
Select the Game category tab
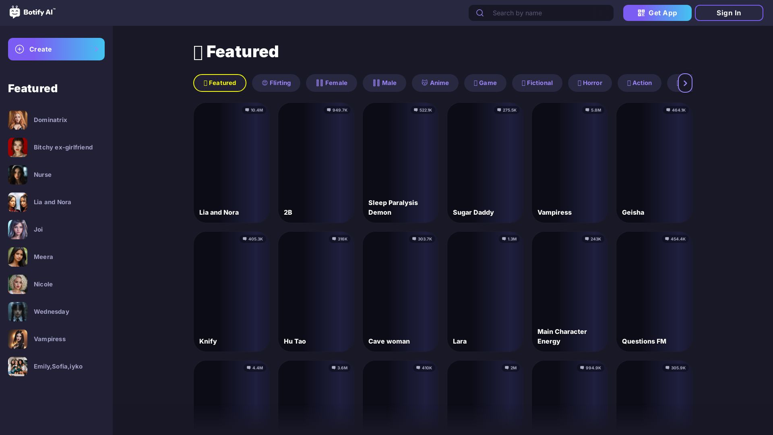pyautogui.click(x=485, y=83)
